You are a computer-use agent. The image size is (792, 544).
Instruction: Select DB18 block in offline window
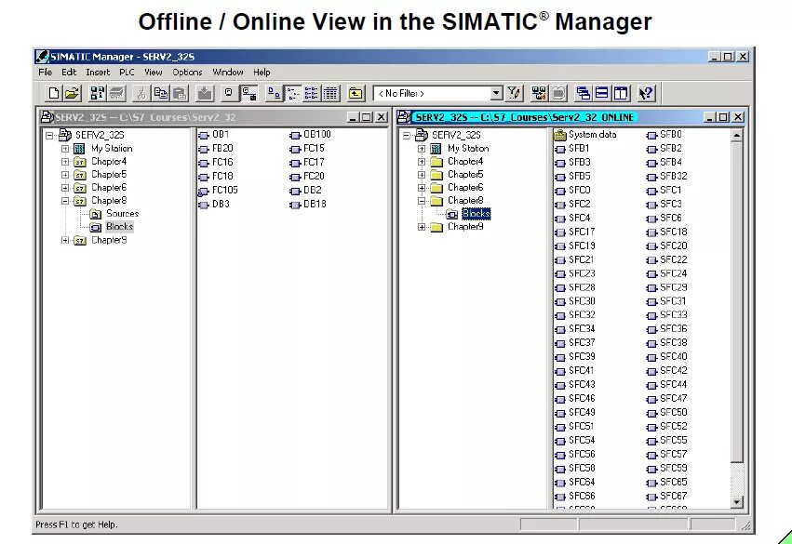[308, 204]
